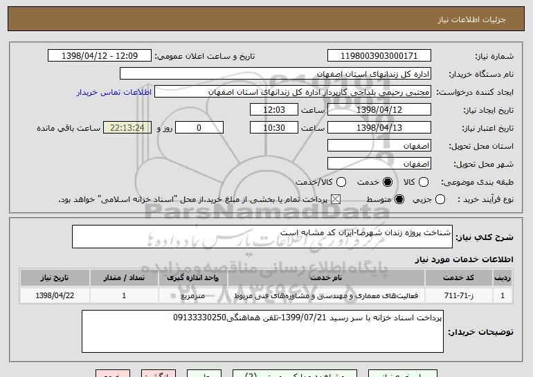Click the تاریخ نیاز column header
Screen dimensions: 533x377
click(55, 278)
